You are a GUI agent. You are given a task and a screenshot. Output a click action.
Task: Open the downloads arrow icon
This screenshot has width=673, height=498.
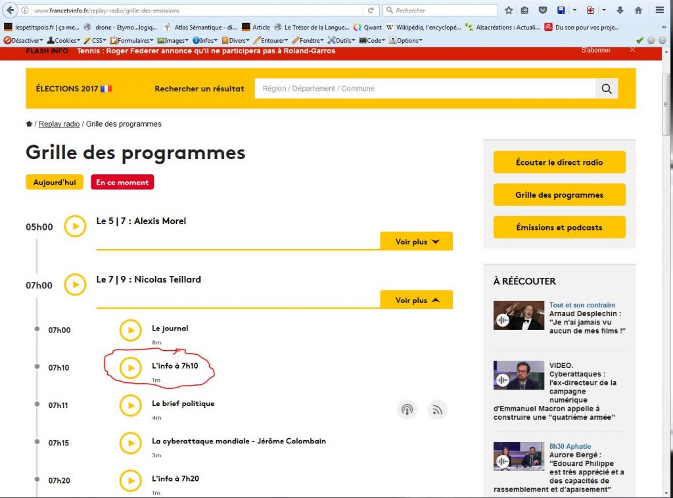point(619,11)
